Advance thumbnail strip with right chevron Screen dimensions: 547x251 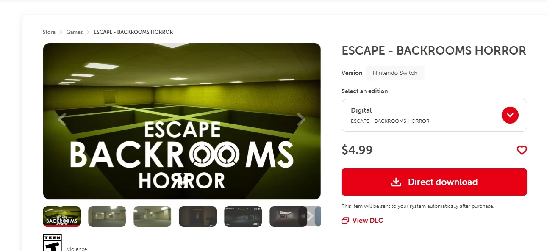click(310, 216)
